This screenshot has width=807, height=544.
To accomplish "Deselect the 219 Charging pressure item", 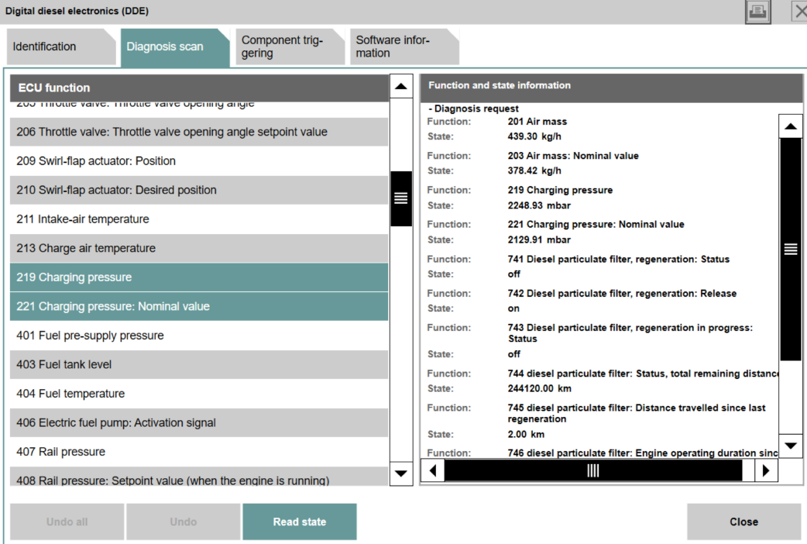I will click(x=199, y=277).
